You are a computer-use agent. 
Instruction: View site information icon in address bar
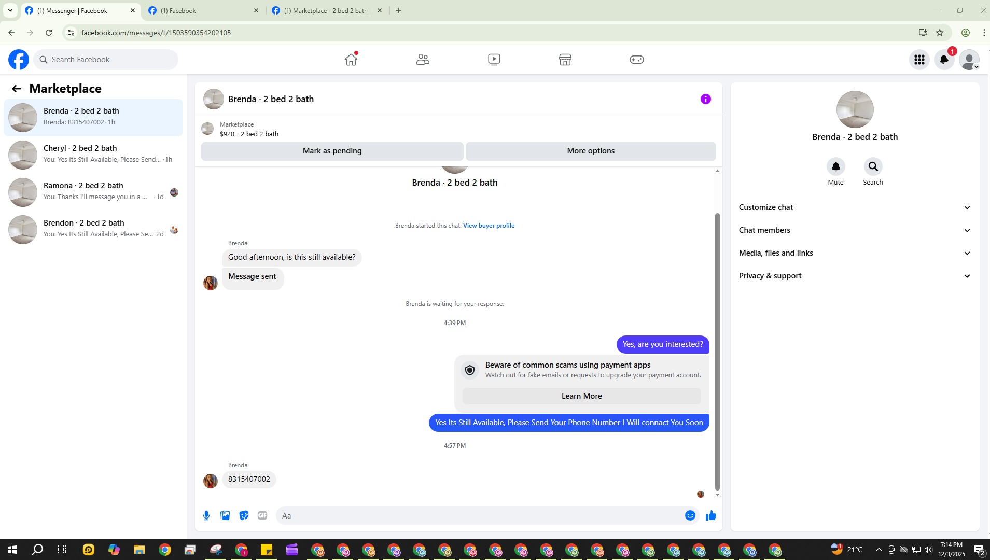pyautogui.click(x=71, y=33)
